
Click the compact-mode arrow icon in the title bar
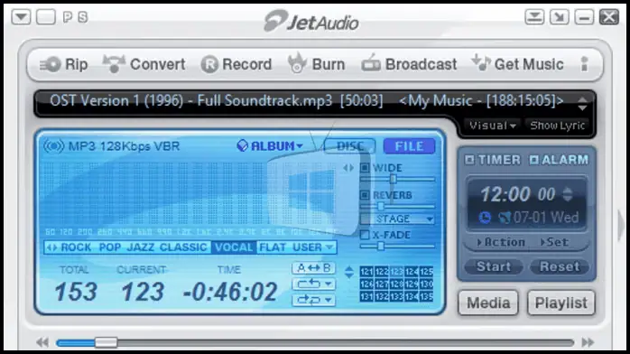point(560,17)
